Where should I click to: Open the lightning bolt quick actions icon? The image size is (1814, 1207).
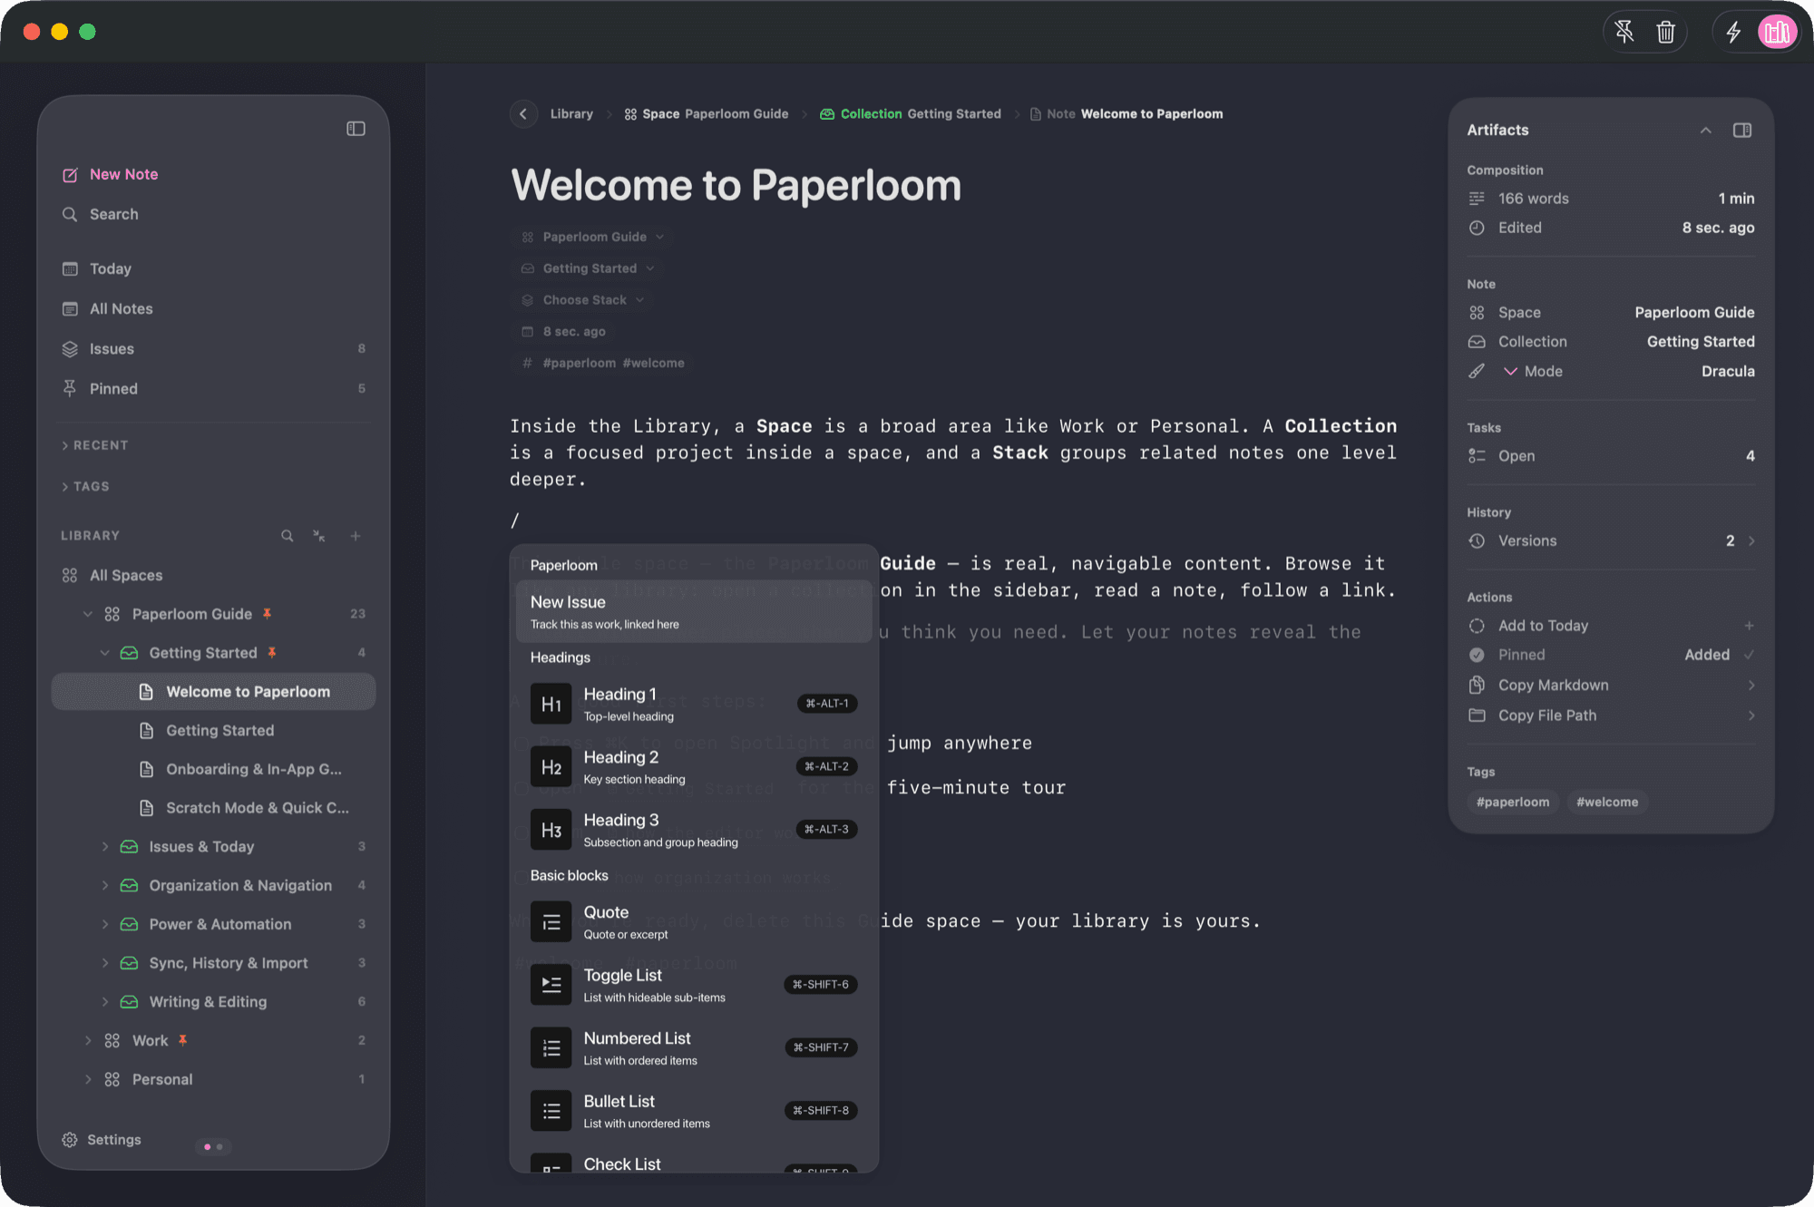(x=1733, y=33)
